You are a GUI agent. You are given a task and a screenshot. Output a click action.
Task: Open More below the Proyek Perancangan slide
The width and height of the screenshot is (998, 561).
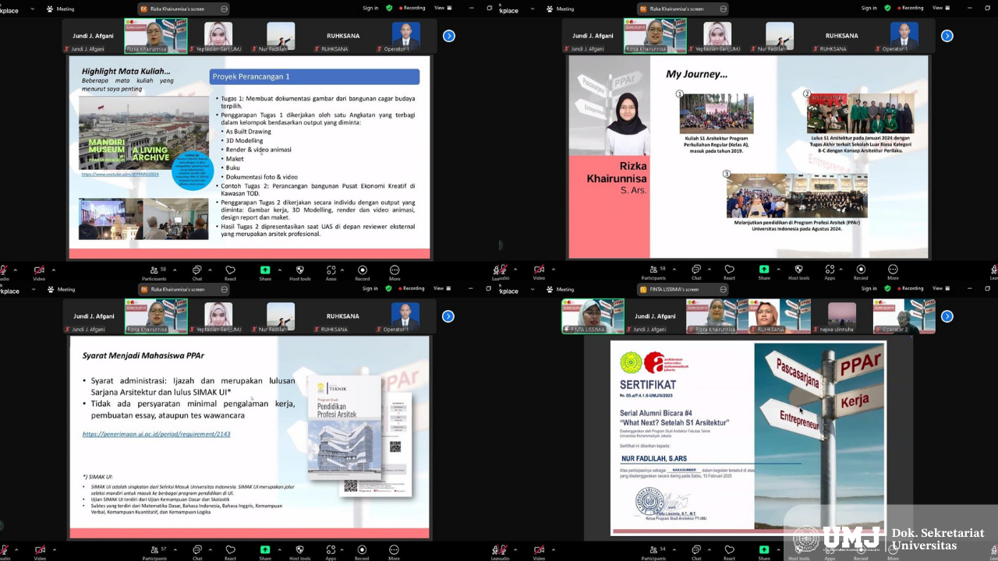(395, 273)
